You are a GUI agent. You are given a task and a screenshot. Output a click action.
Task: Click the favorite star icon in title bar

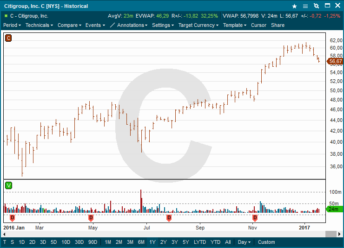[294, 6]
